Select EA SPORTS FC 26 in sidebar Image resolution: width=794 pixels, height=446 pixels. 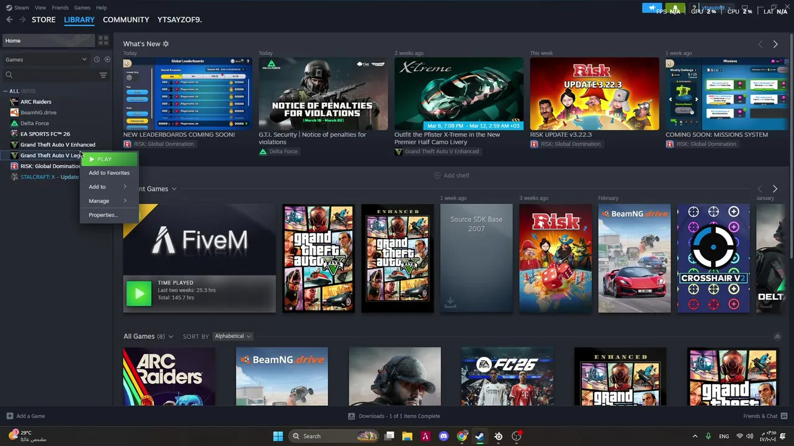pos(45,134)
